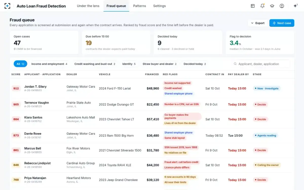Open the AI sparkle assistant icon
Viewport: 304px width, 190px height.
pos(295,6)
